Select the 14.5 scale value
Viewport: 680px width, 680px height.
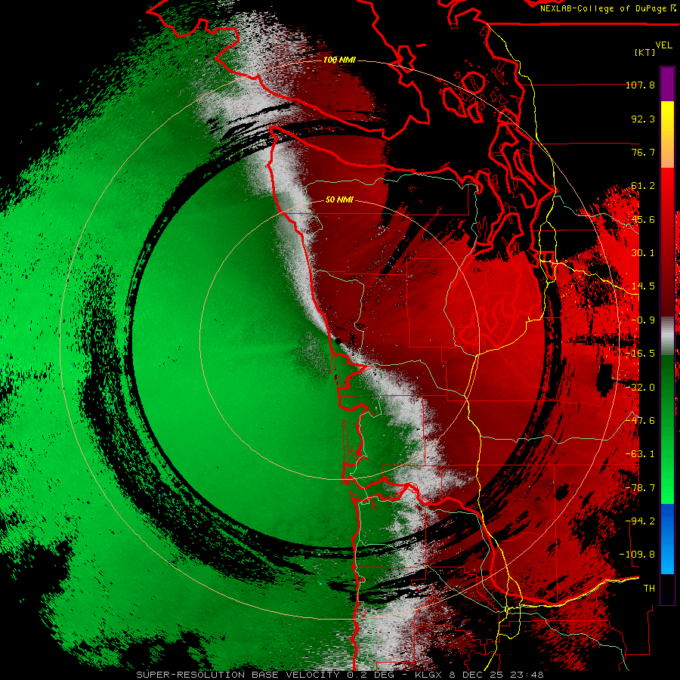coord(643,286)
